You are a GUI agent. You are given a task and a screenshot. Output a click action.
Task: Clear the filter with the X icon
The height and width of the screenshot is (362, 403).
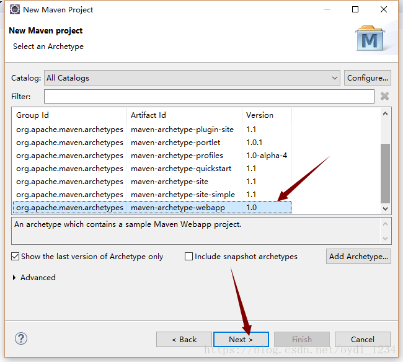[x=384, y=96]
